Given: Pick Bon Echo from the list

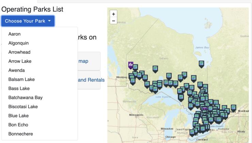Looking at the screenshot, I should click(x=18, y=125).
